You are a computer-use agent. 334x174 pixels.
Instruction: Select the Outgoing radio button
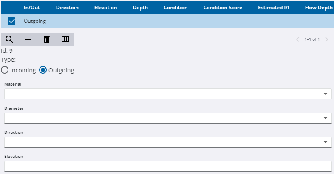tap(43, 70)
